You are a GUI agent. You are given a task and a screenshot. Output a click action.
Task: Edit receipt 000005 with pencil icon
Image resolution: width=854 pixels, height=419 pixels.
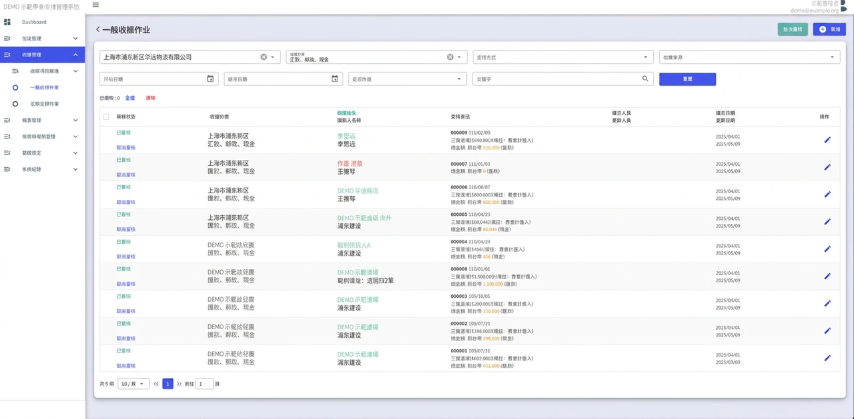[x=827, y=222]
